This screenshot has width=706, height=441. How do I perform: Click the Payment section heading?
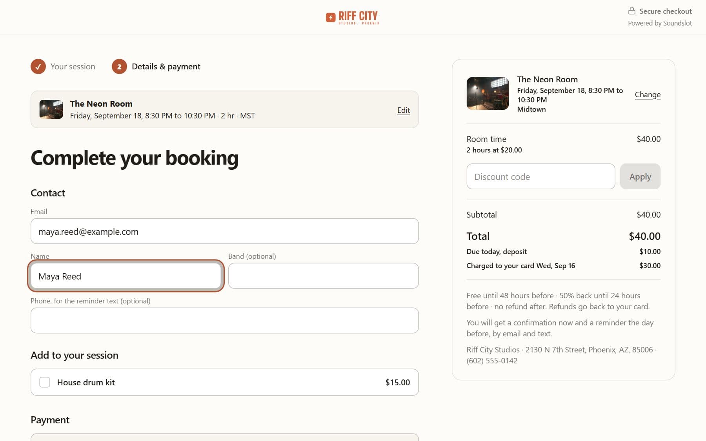(50, 420)
